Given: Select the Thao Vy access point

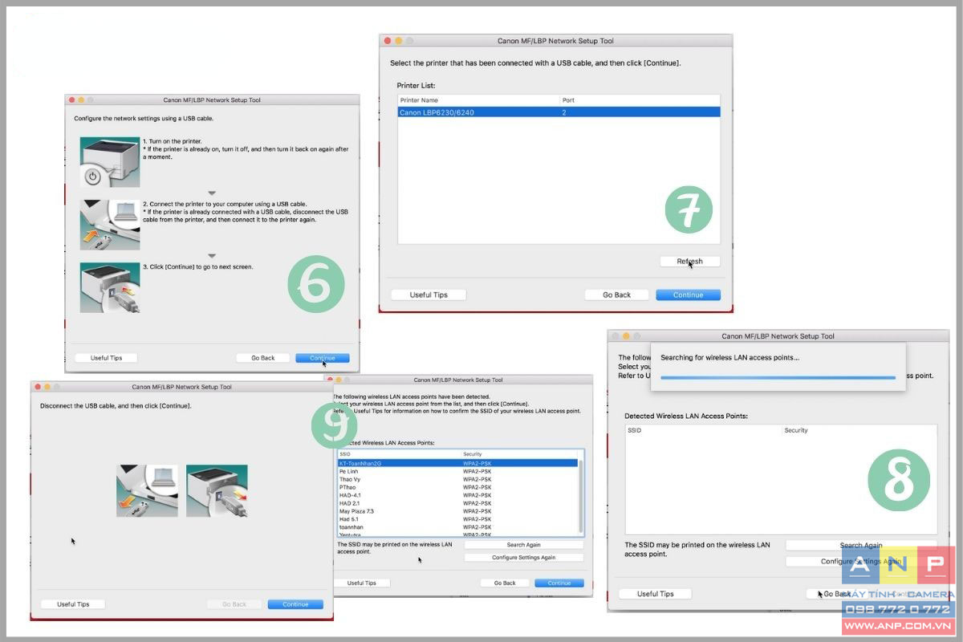Looking at the screenshot, I should point(457,479).
